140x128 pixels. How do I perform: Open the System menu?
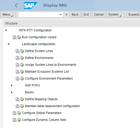[x=114, y=15]
